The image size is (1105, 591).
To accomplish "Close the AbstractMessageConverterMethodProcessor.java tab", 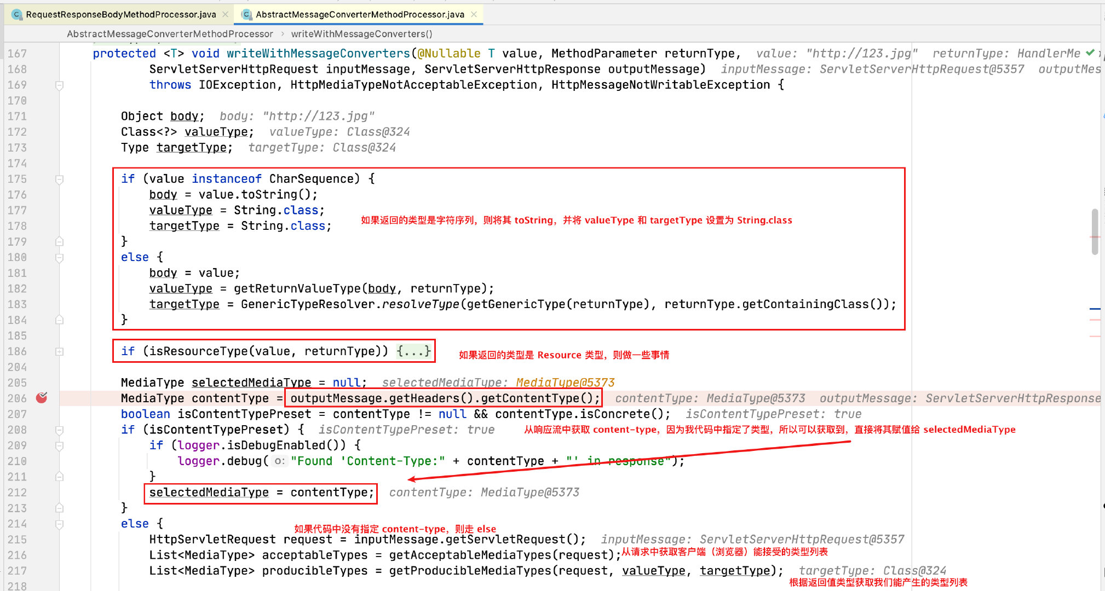I will click(474, 15).
